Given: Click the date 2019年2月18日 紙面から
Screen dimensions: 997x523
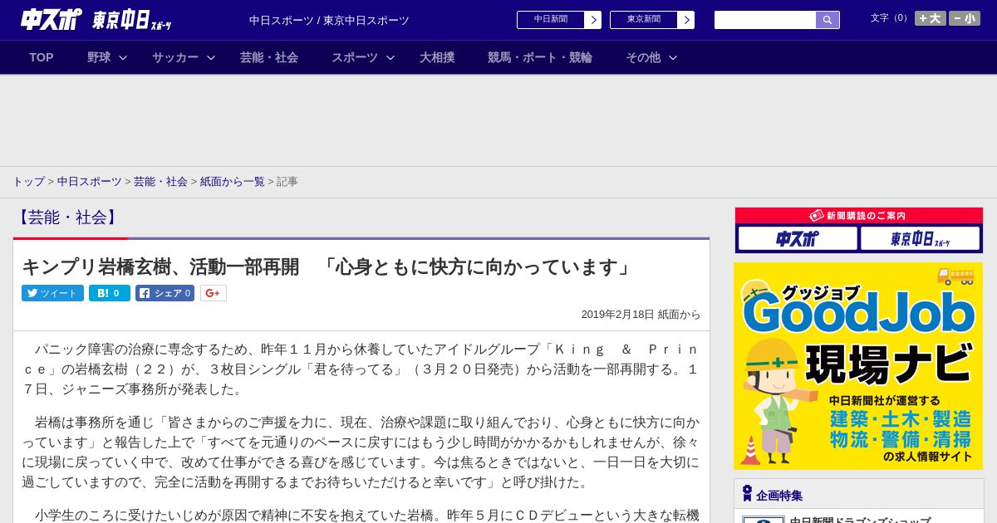Looking at the screenshot, I should pyautogui.click(x=641, y=315).
